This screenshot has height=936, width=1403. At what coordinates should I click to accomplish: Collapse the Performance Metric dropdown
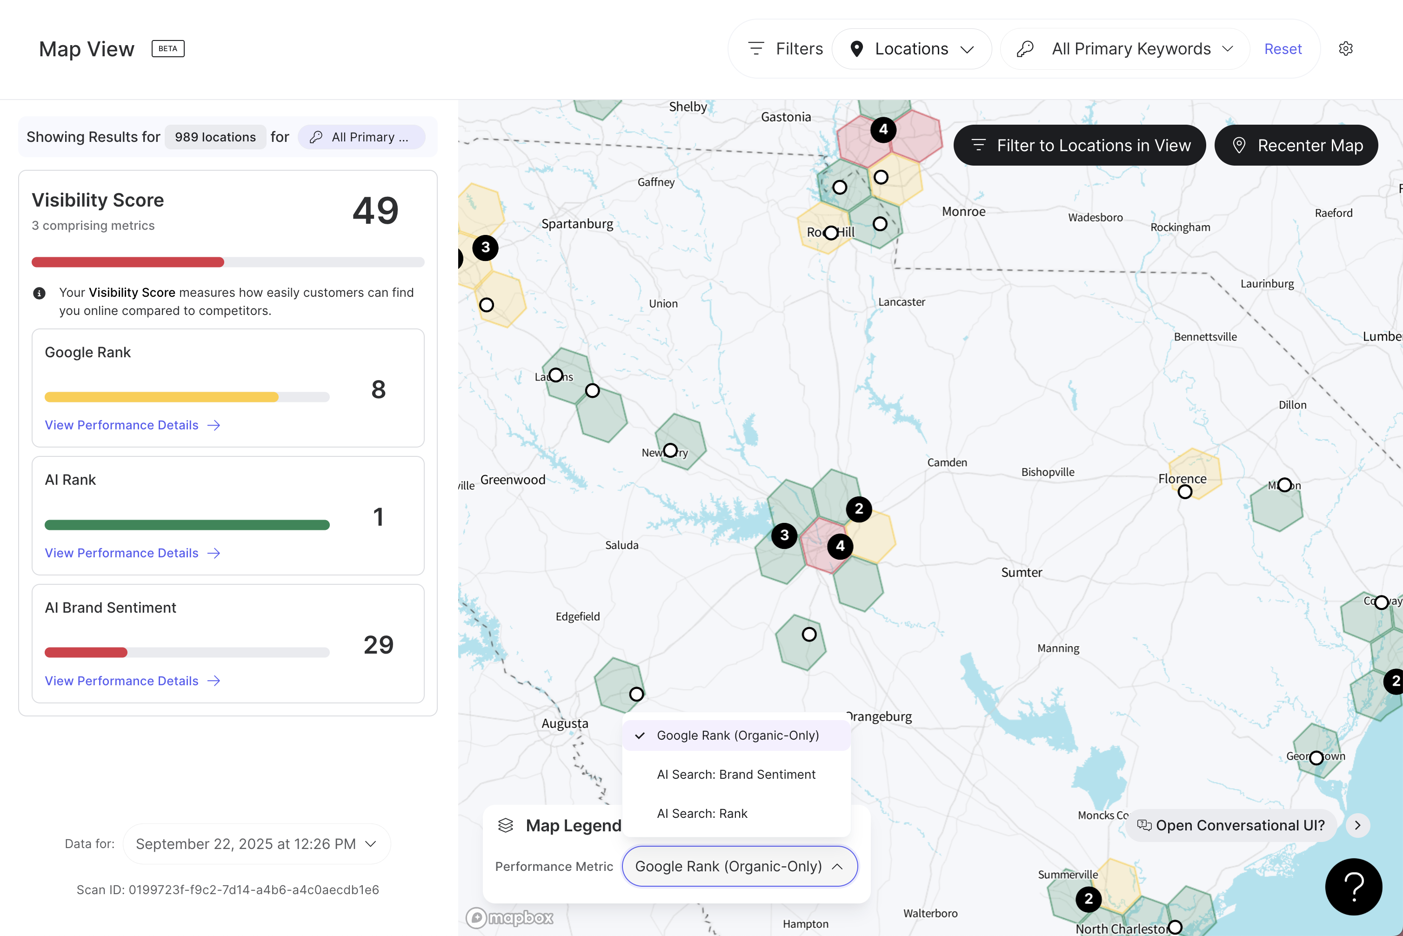[739, 866]
